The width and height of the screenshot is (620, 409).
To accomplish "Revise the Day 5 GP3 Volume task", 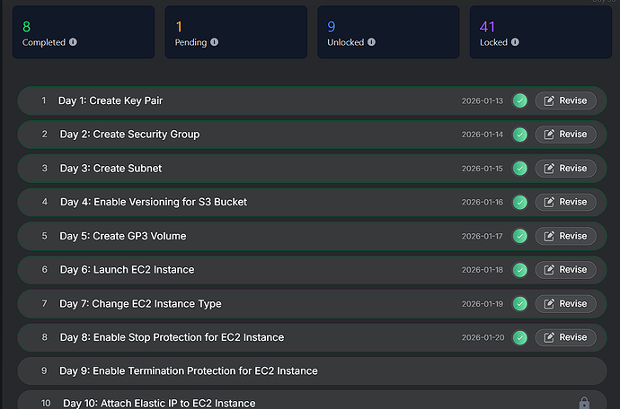I will pyautogui.click(x=565, y=236).
